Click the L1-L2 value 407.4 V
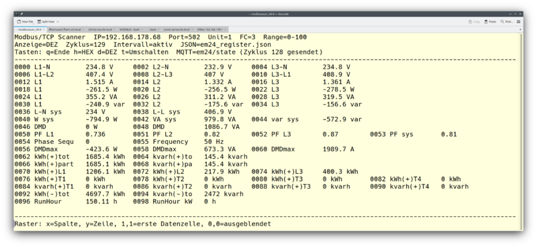Image resolution: width=537 pixels, height=247 pixels. [99, 74]
